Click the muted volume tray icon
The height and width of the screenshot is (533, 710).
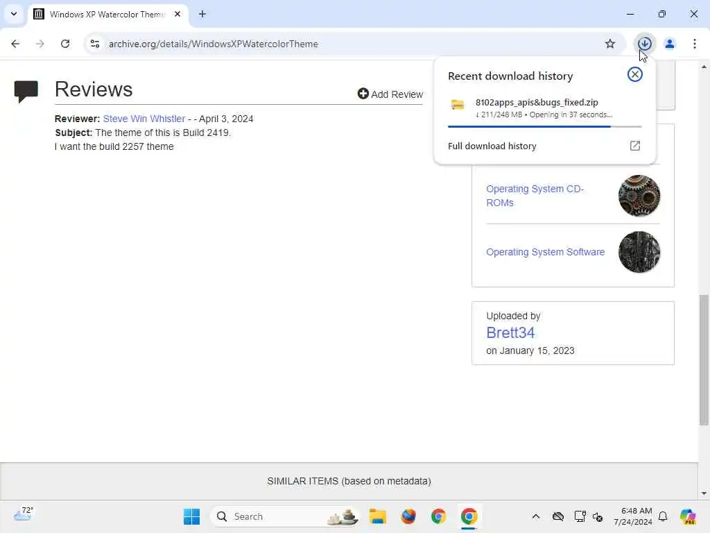tap(598, 516)
